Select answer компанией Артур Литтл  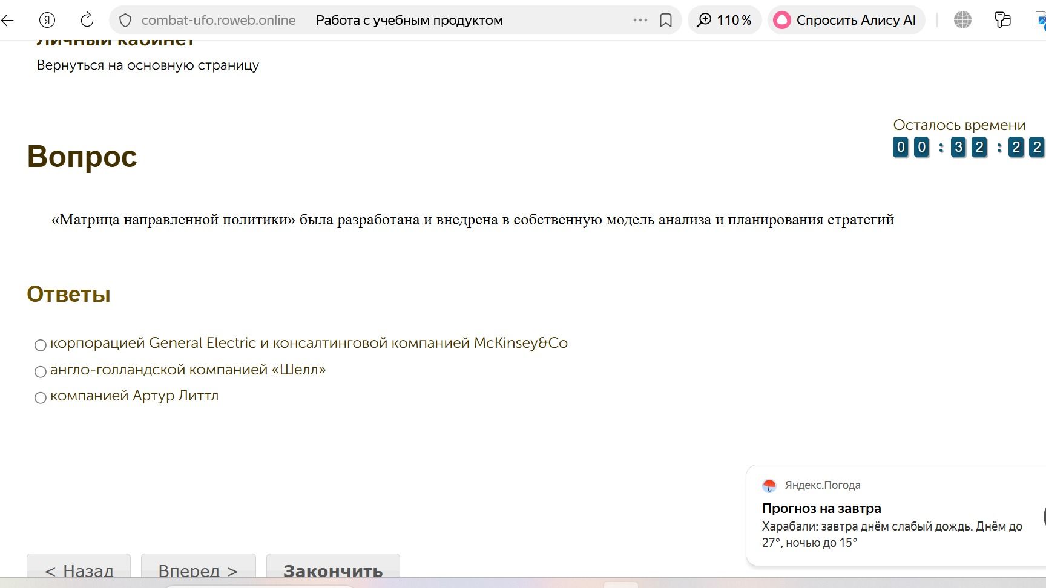[x=41, y=398]
